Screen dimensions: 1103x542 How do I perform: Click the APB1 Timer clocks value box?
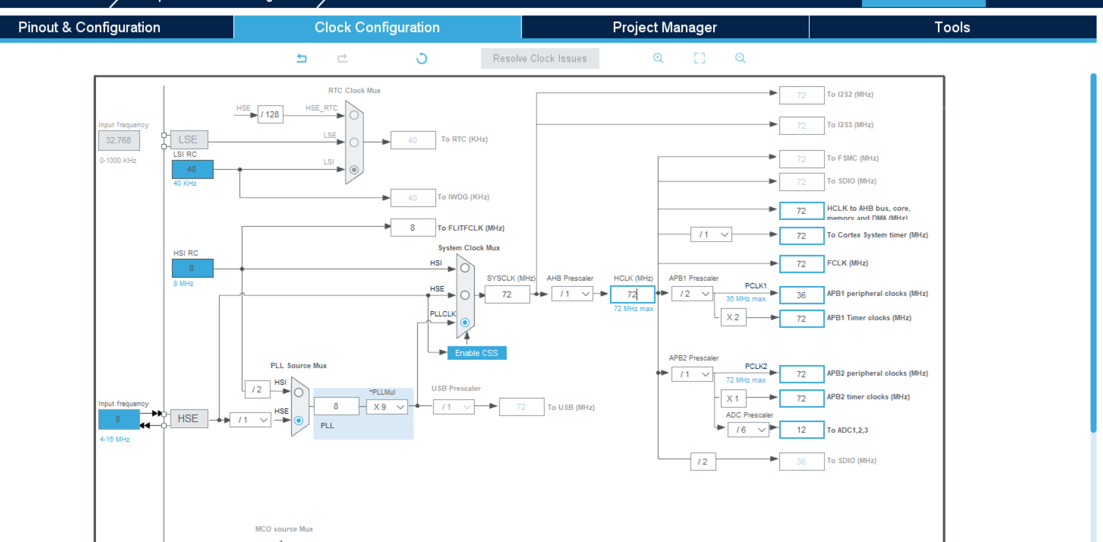[802, 318]
